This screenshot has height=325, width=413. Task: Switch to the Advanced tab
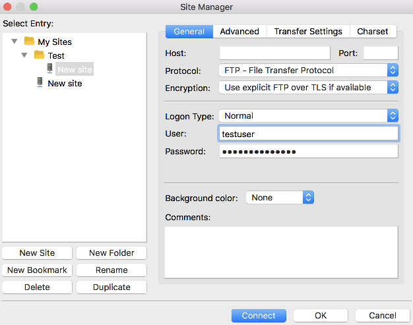pos(239,32)
